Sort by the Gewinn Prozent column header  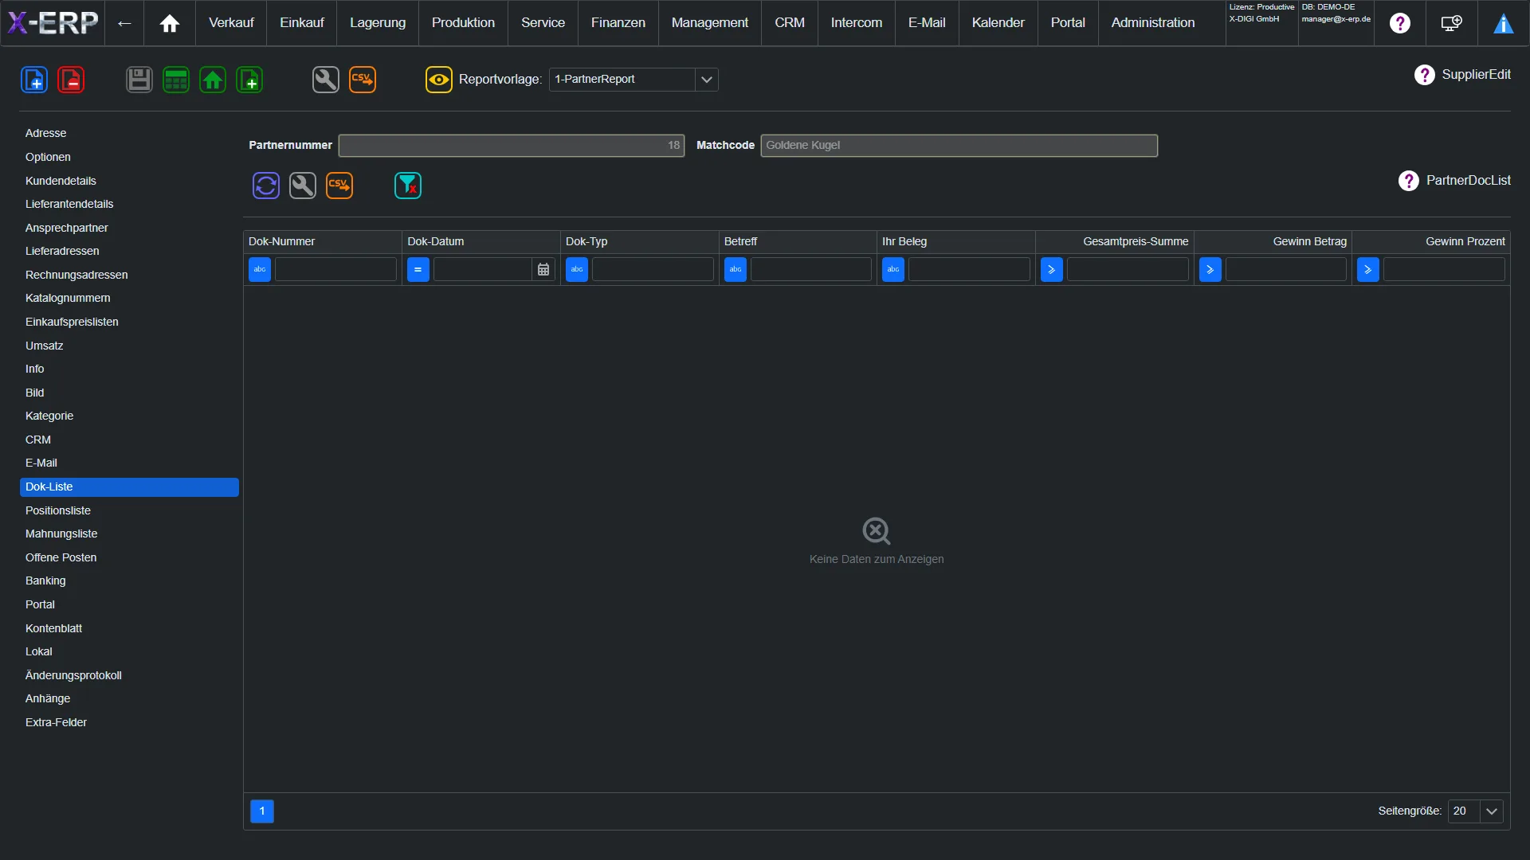[1431, 242]
